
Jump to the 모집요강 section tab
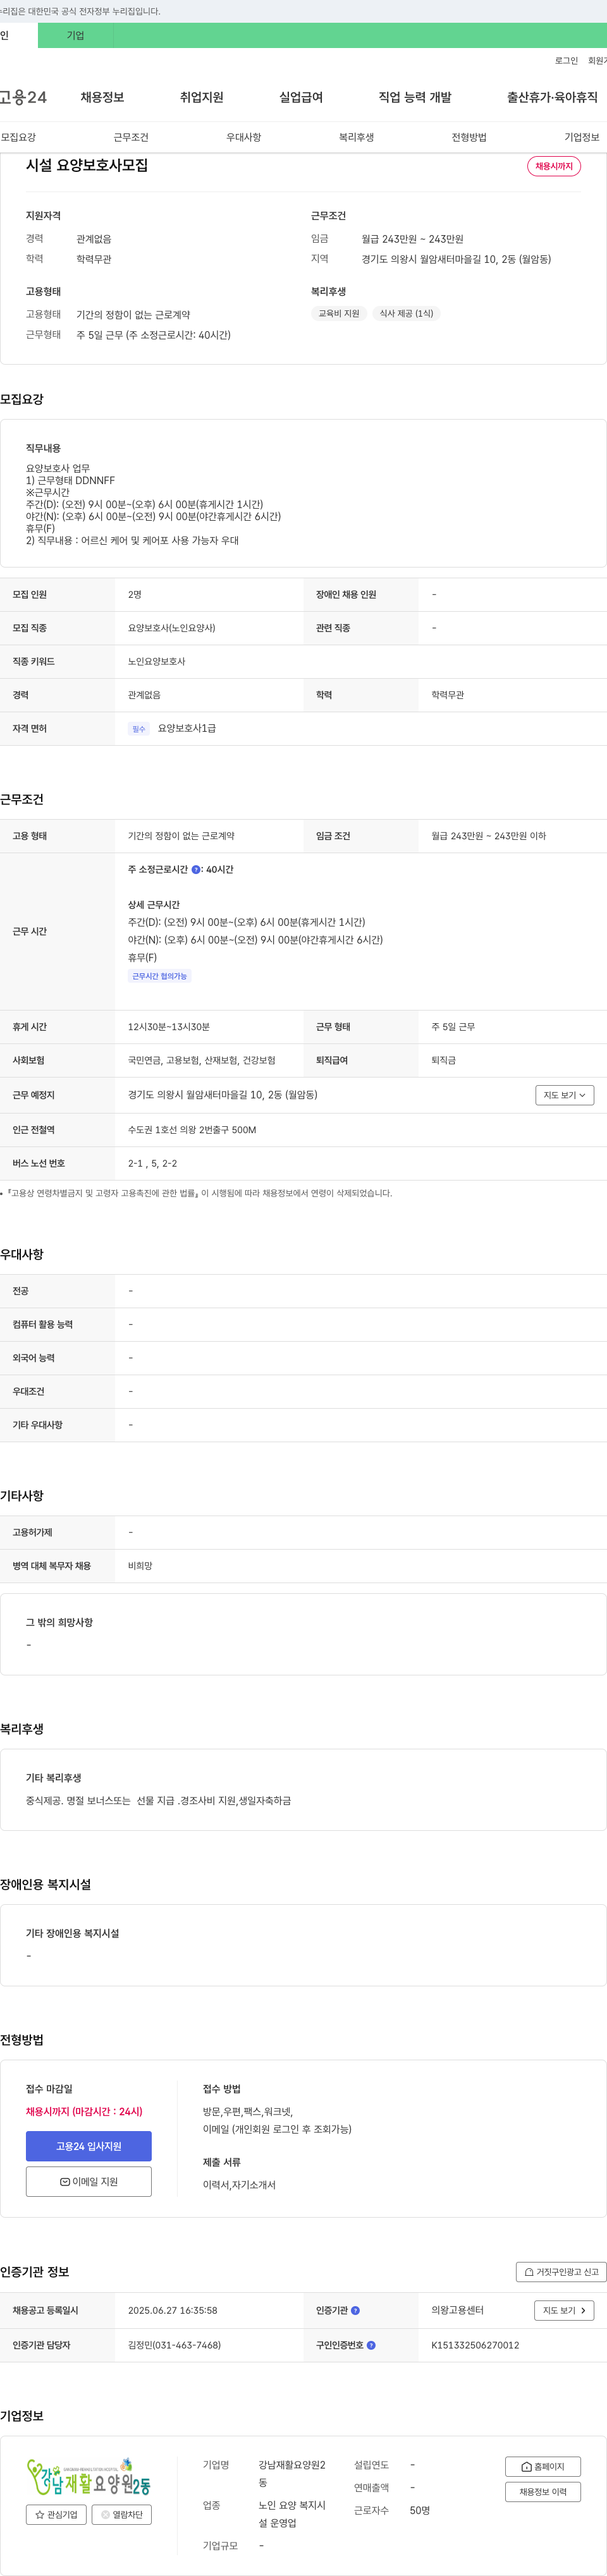pyautogui.click(x=18, y=137)
